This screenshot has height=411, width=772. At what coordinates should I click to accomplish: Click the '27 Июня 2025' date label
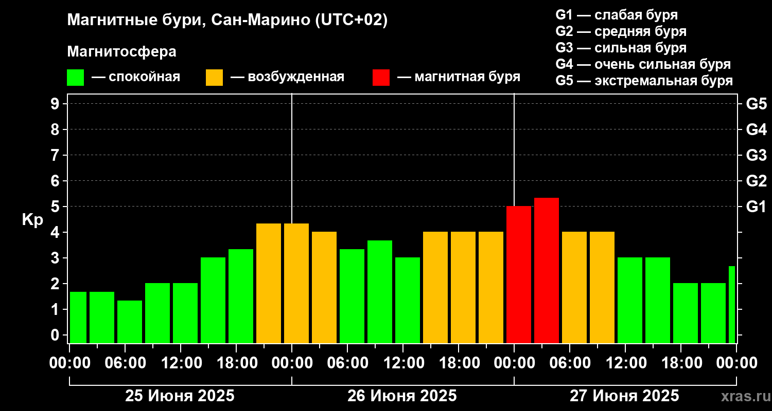pyautogui.click(x=624, y=396)
